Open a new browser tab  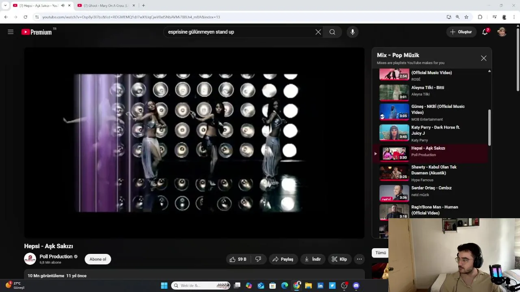[x=143, y=6]
